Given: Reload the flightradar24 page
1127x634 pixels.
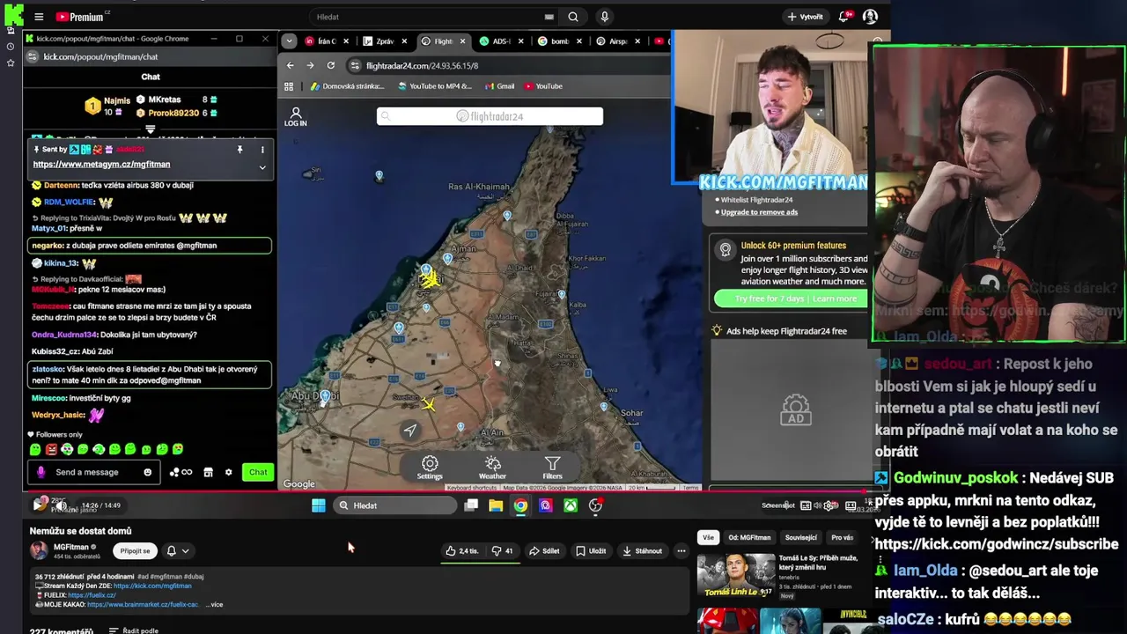Looking at the screenshot, I should (x=330, y=65).
